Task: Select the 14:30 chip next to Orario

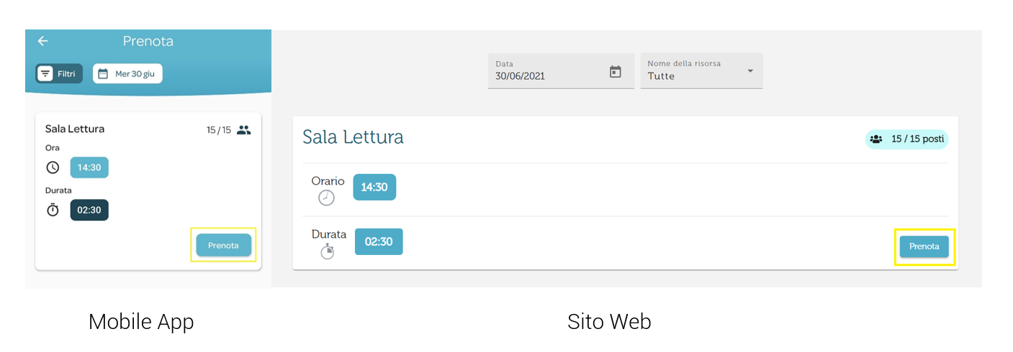Action: 374,187
